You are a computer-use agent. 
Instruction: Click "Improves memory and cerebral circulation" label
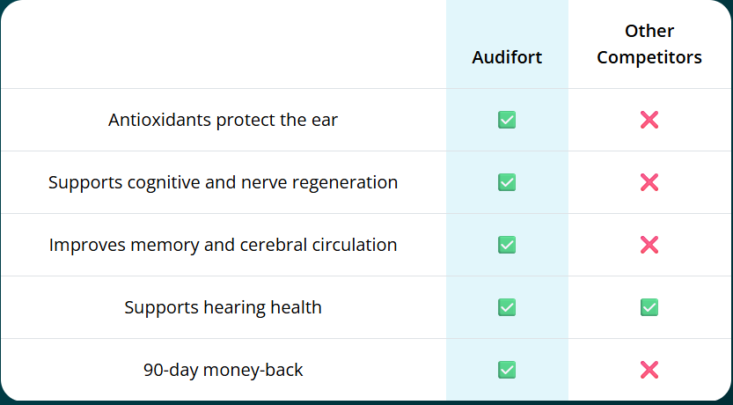pyautogui.click(x=223, y=245)
